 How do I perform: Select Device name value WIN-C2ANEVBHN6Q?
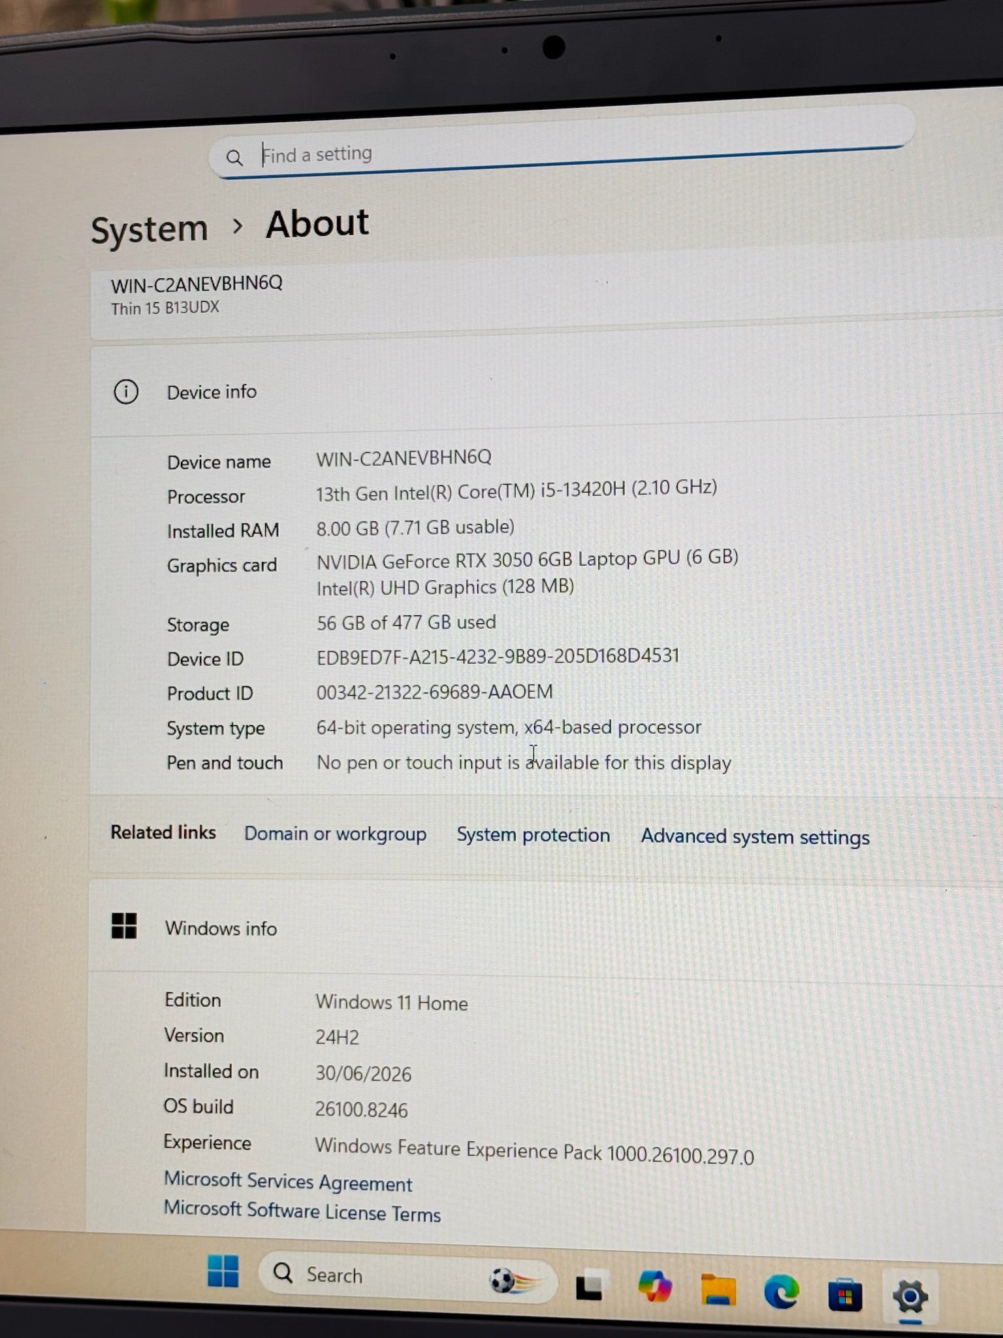click(404, 458)
